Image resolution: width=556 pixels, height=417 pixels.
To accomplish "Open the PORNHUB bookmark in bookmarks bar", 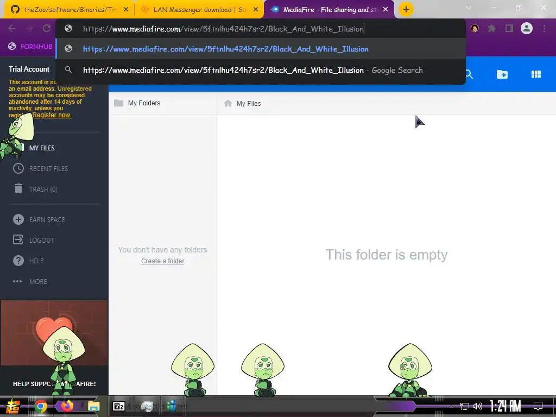I will 30,47.
